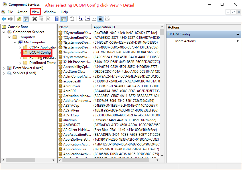Expand the Event Viewer (Local) node
242x170 pixels.
tap(4, 68)
